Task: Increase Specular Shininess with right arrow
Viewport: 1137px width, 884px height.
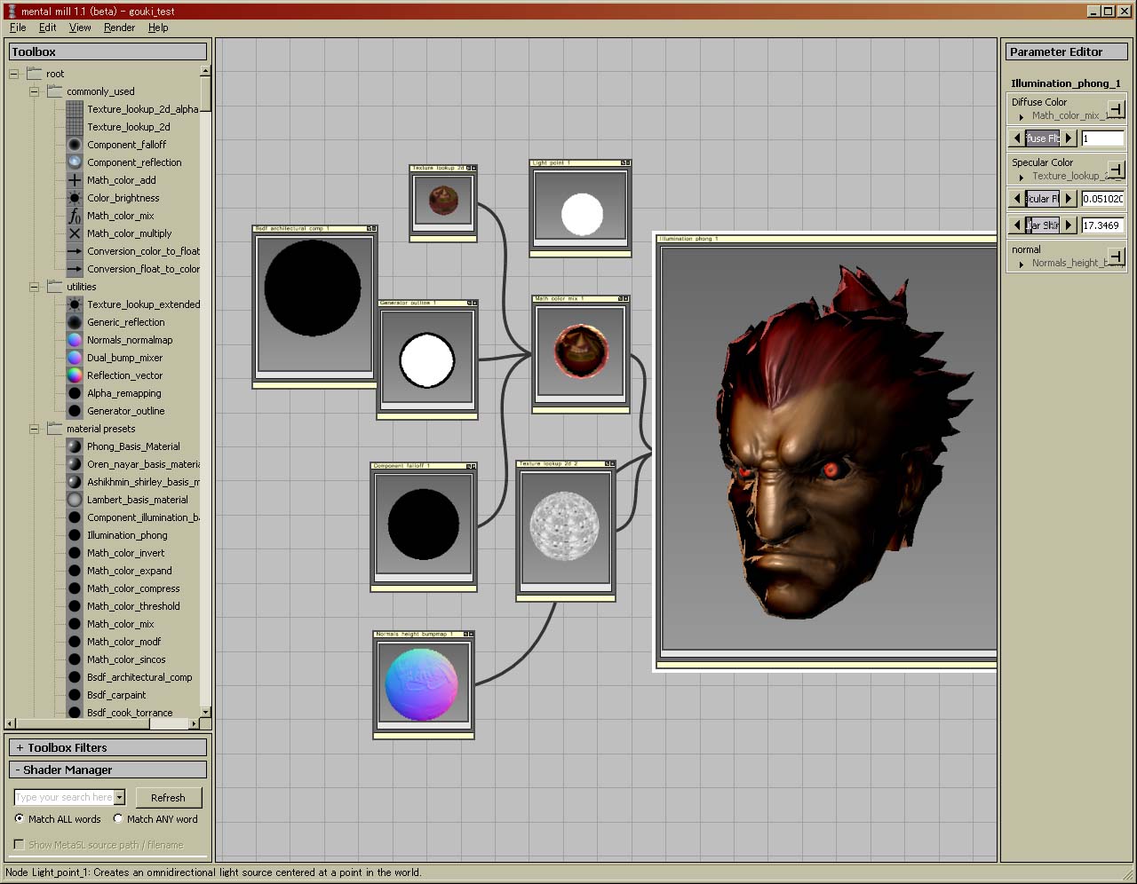Action: [1069, 225]
